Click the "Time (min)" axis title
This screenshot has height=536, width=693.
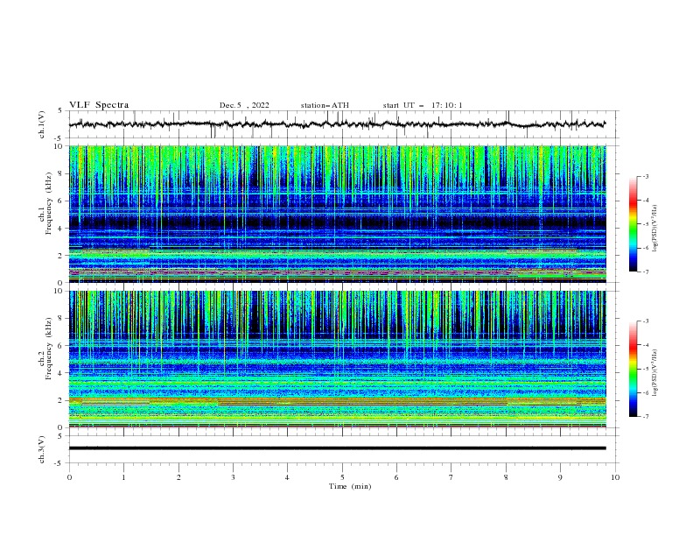(x=350, y=486)
